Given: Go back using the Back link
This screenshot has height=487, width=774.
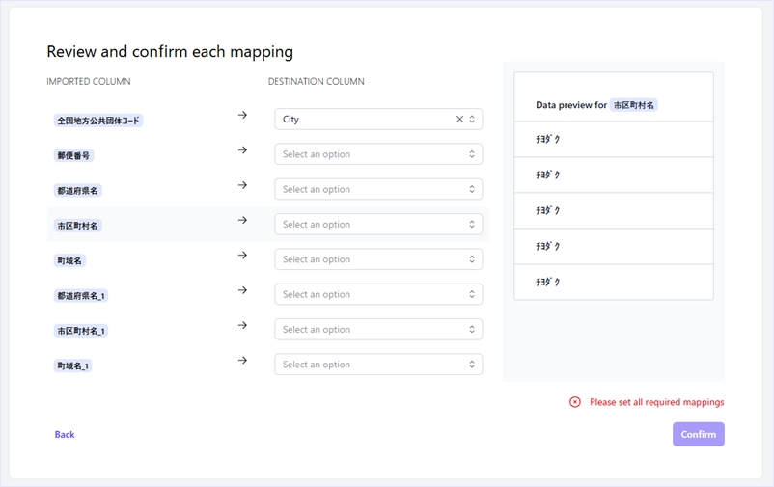Looking at the screenshot, I should (x=65, y=435).
